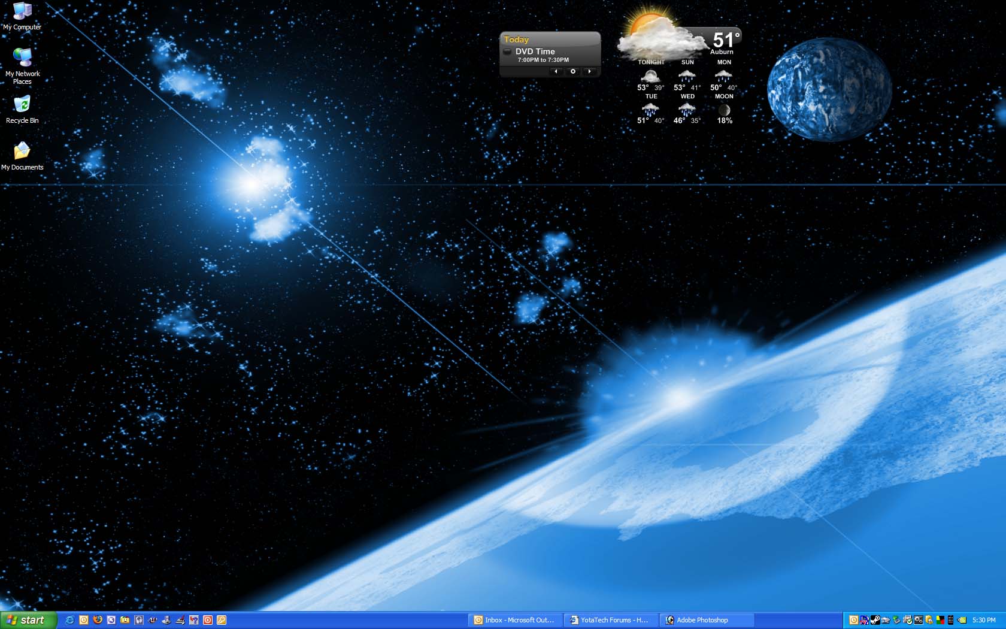Click the 51° Auburn current temperature

pyautogui.click(x=725, y=42)
